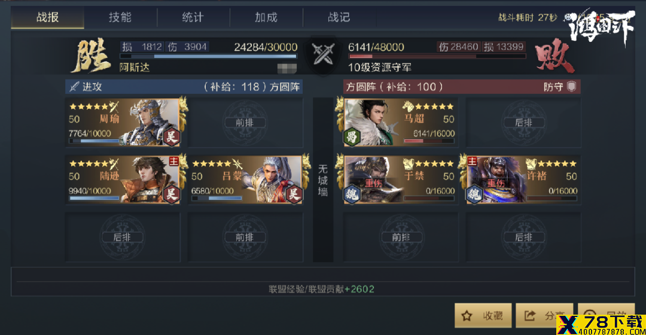Click the 蜀 faction badge on 马超
646x335 pixels.
click(352, 137)
